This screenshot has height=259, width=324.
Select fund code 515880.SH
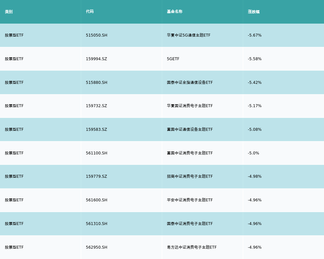coord(97,83)
